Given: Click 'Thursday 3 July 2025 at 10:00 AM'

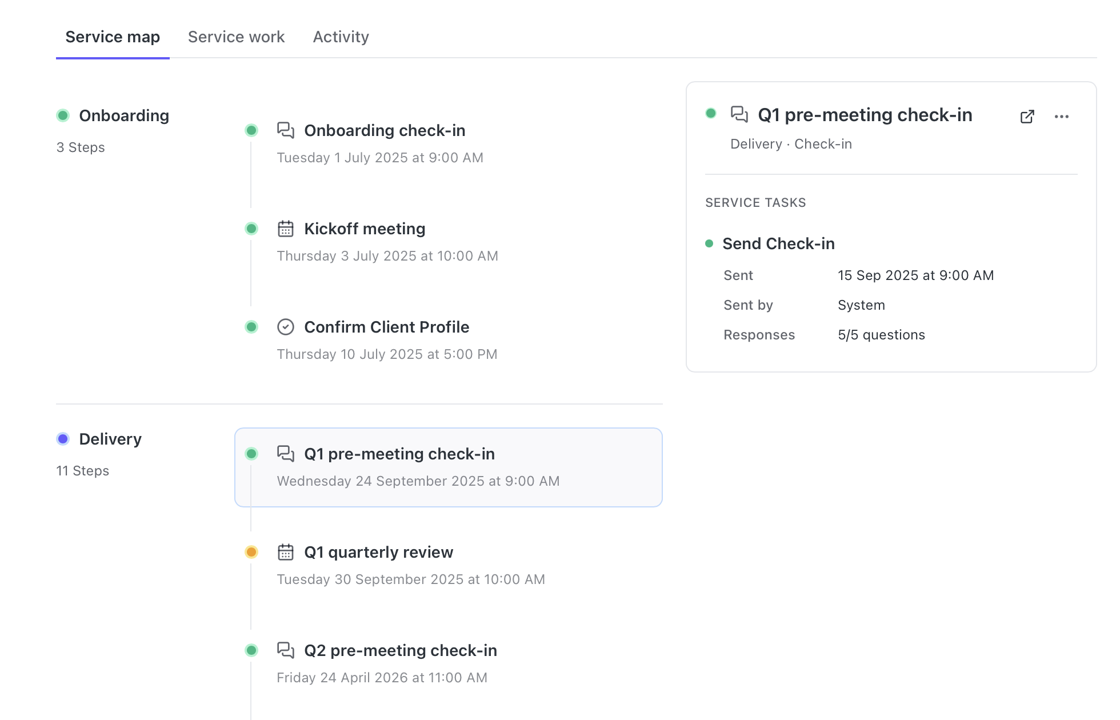Looking at the screenshot, I should pyautogui.click(x=387, y=256).
